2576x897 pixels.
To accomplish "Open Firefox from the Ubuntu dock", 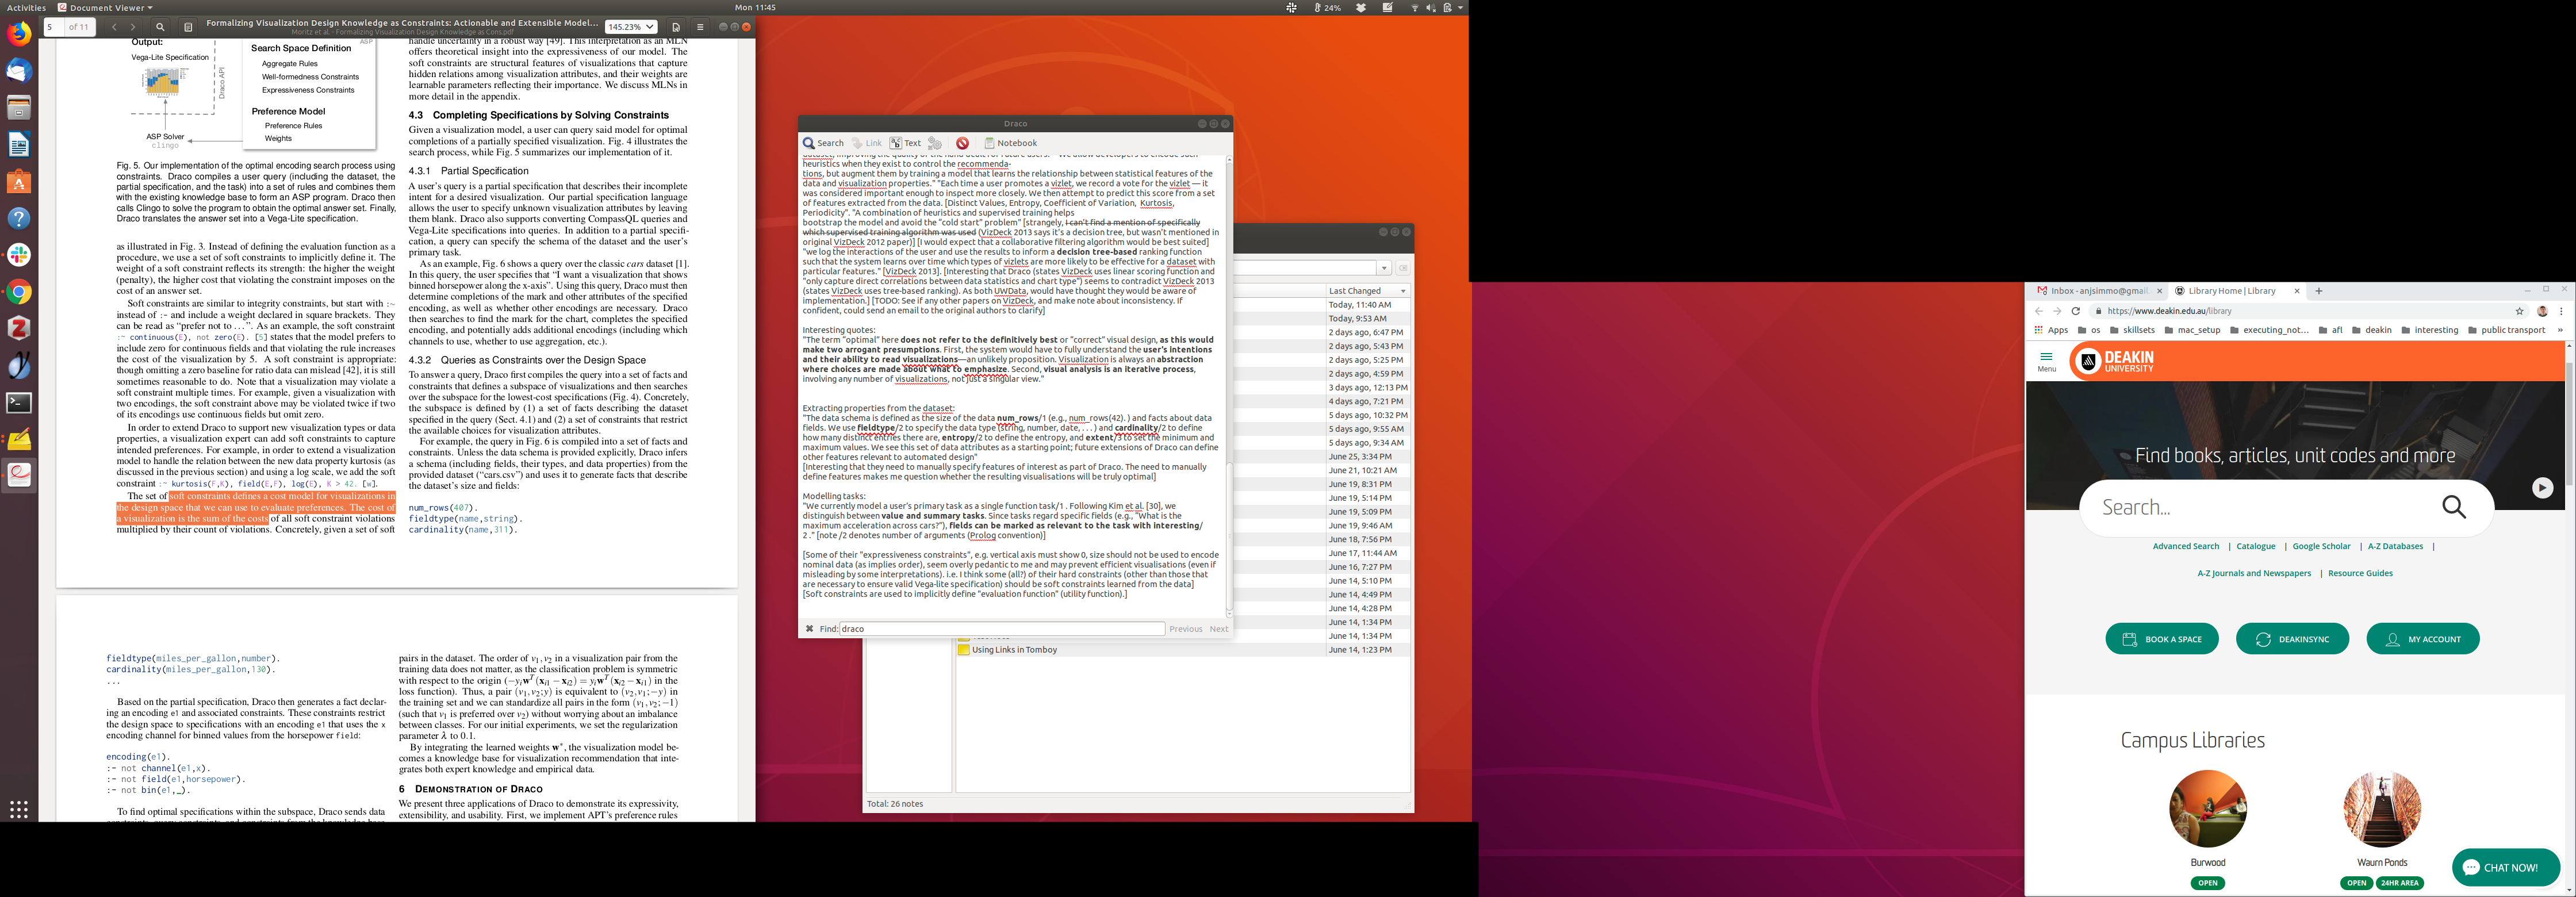I will [x=19, y=34].
